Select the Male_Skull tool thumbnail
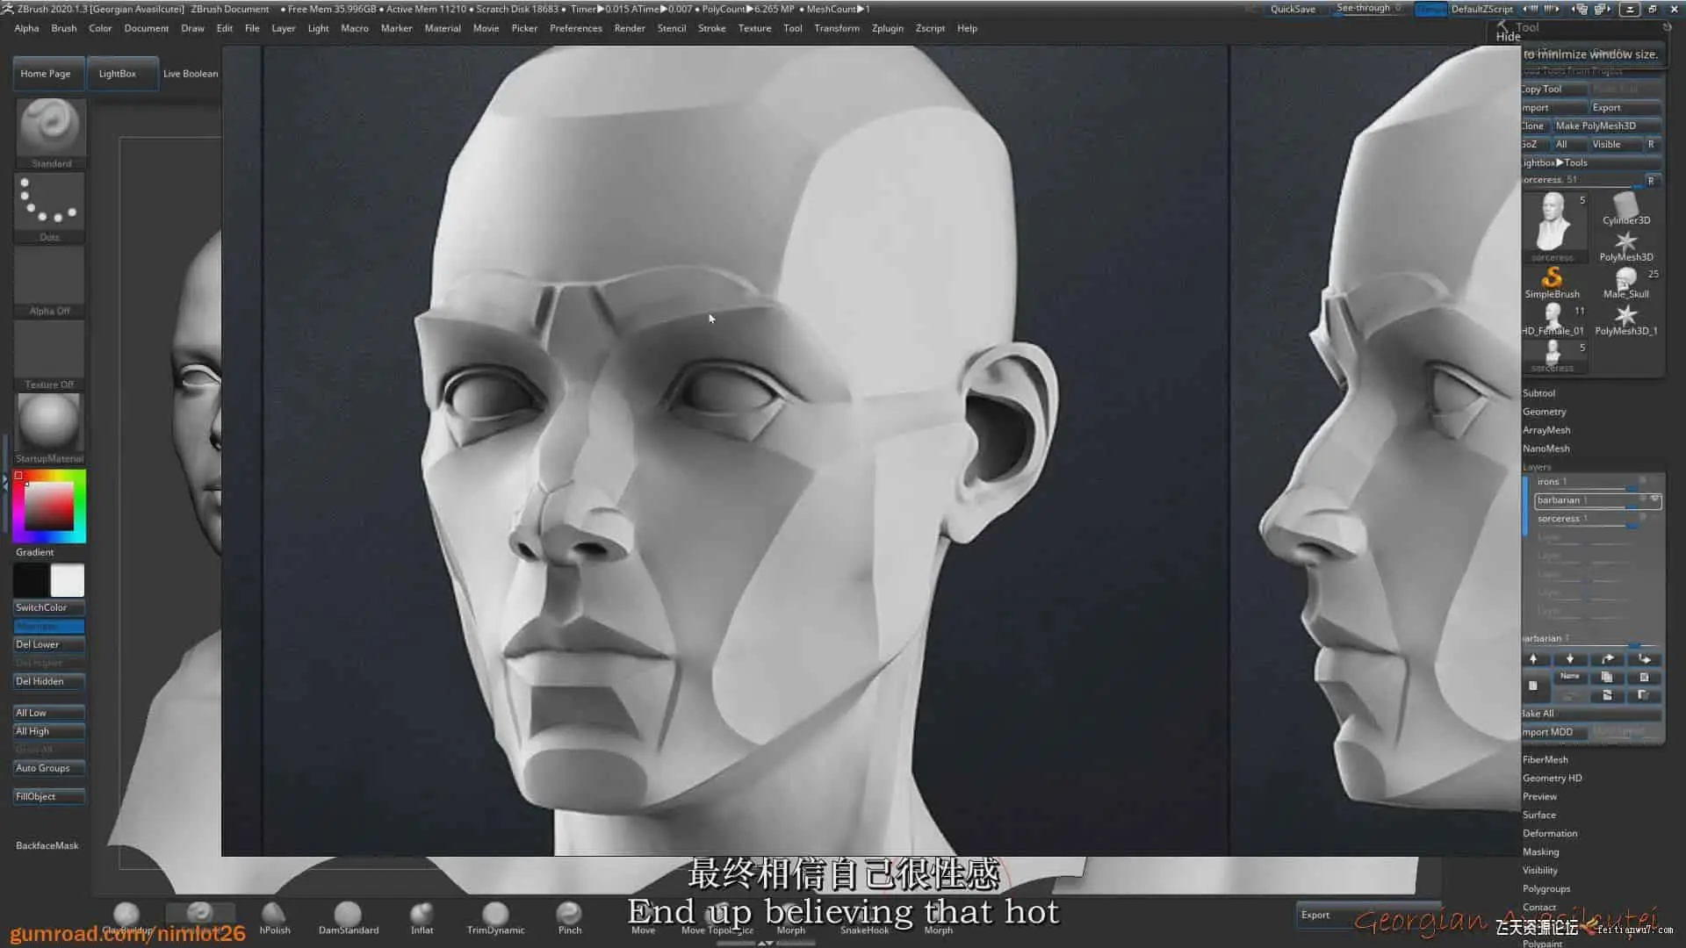Viewport: 1686px width, 948px height. pyautogui.click(x=1625, y=280)
